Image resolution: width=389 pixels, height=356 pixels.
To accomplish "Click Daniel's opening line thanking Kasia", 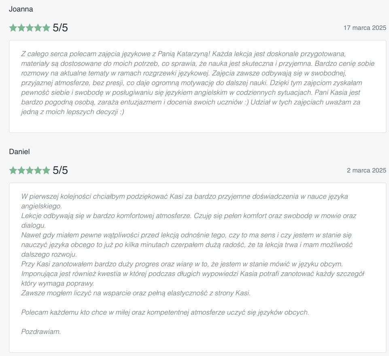I will click(x=184, y=197).
